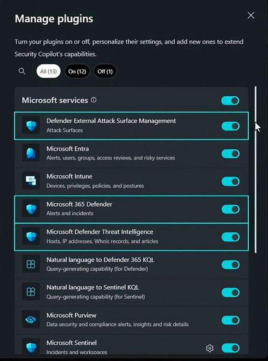Close the Manage plugins panel
This screenshot has height=361, width=268.
tap(251, 16)
